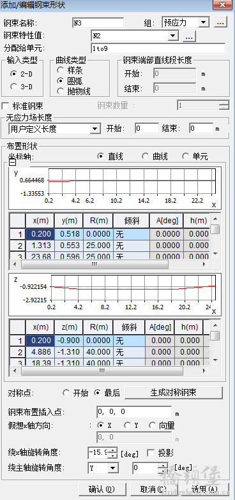Select 单元 coordinate axis option
Viewport: 235px width, 500px height.
click(185, 156)
